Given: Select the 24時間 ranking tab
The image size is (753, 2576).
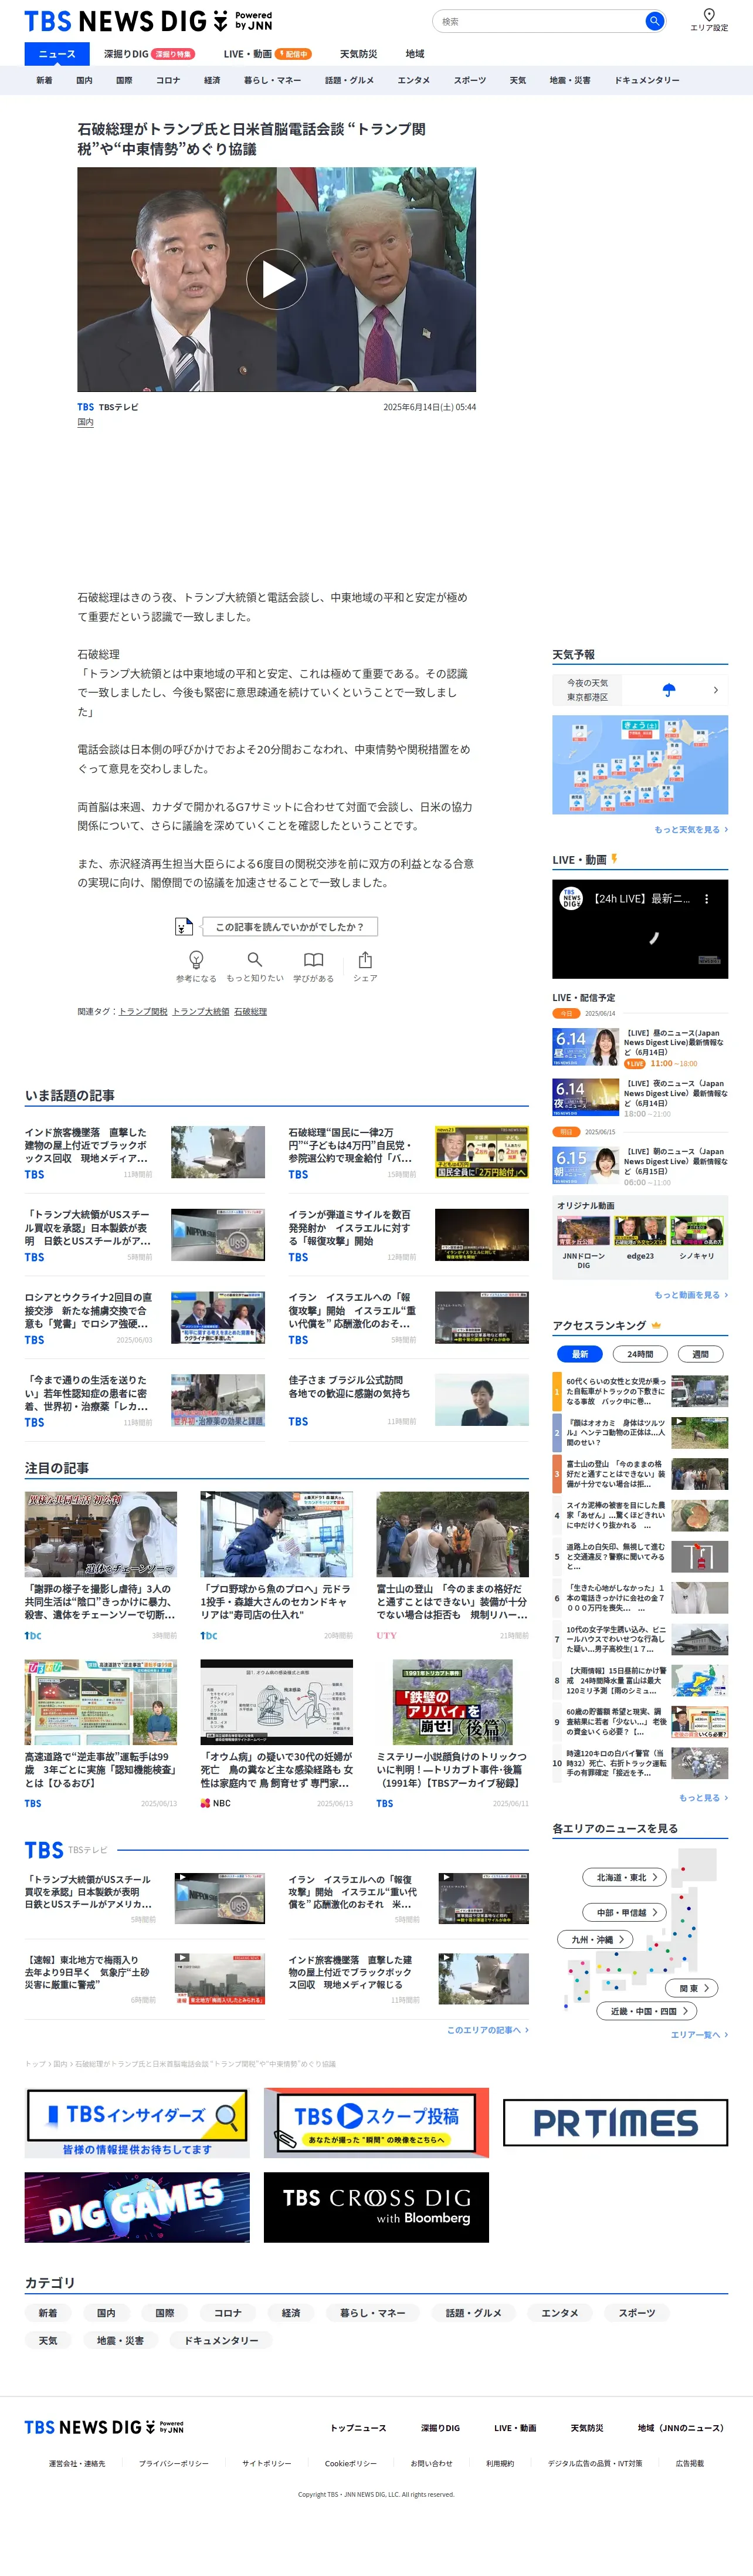Looking at the screenshot, I should 640,1354.
